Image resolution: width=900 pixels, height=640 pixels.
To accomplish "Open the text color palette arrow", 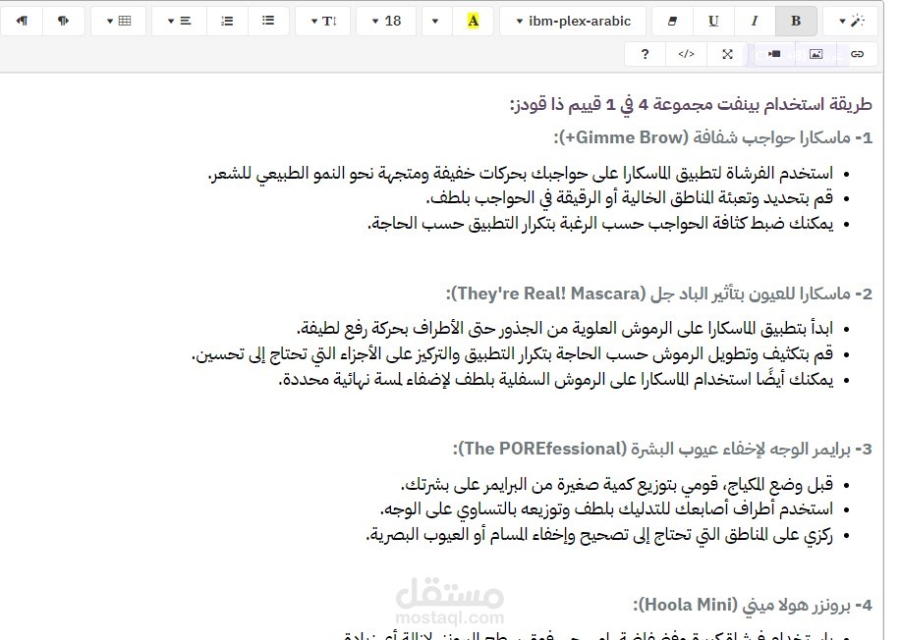I will point(435,21).
